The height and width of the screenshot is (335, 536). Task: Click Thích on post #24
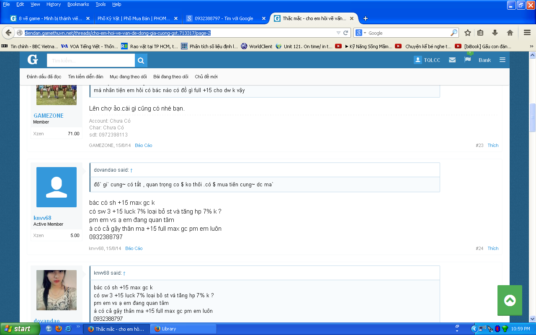tap(493, 248)
